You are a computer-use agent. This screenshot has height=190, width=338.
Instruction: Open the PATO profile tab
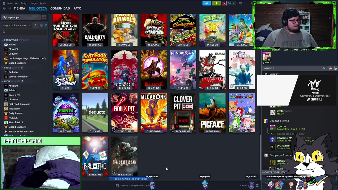(77, 8)
